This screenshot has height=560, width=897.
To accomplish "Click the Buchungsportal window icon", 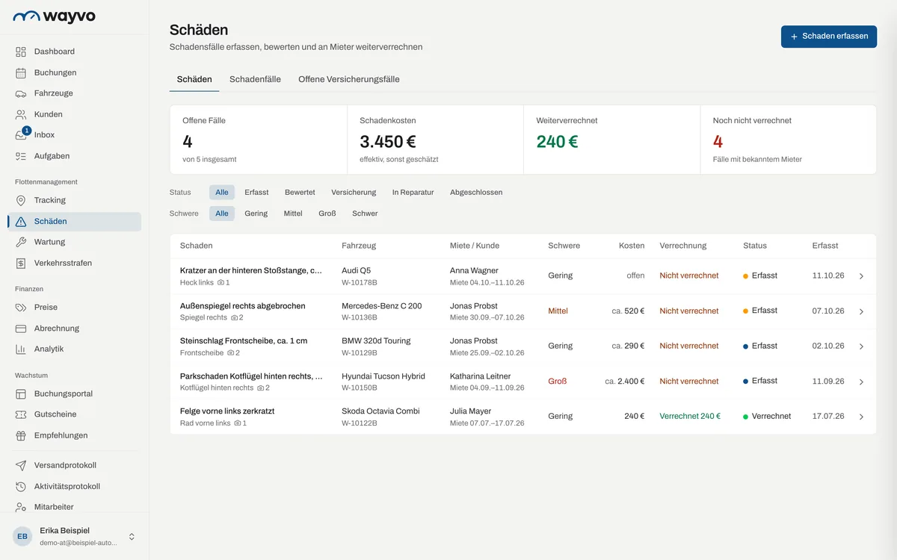I will pyautogui.click(x=21, y=393).
